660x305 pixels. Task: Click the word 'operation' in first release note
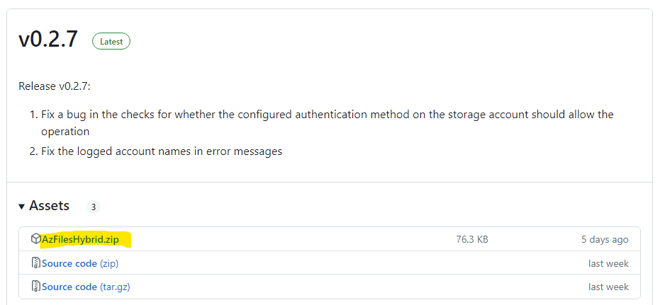point(65,132)
